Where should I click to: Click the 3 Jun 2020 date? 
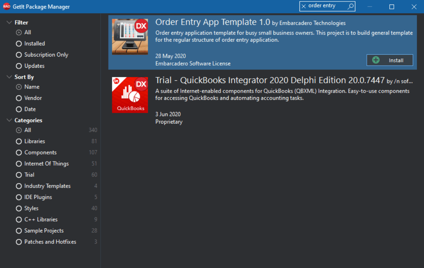click(x=168, y=114)
